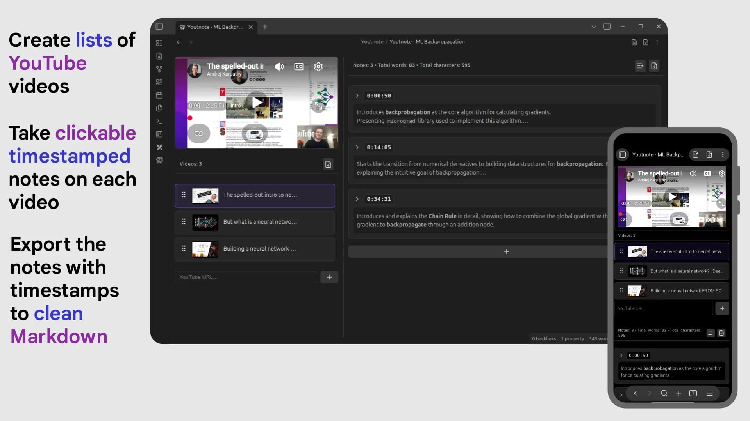Open a new tab with plus
Viewport: 750px width, 421px height.
click(265, 27)
